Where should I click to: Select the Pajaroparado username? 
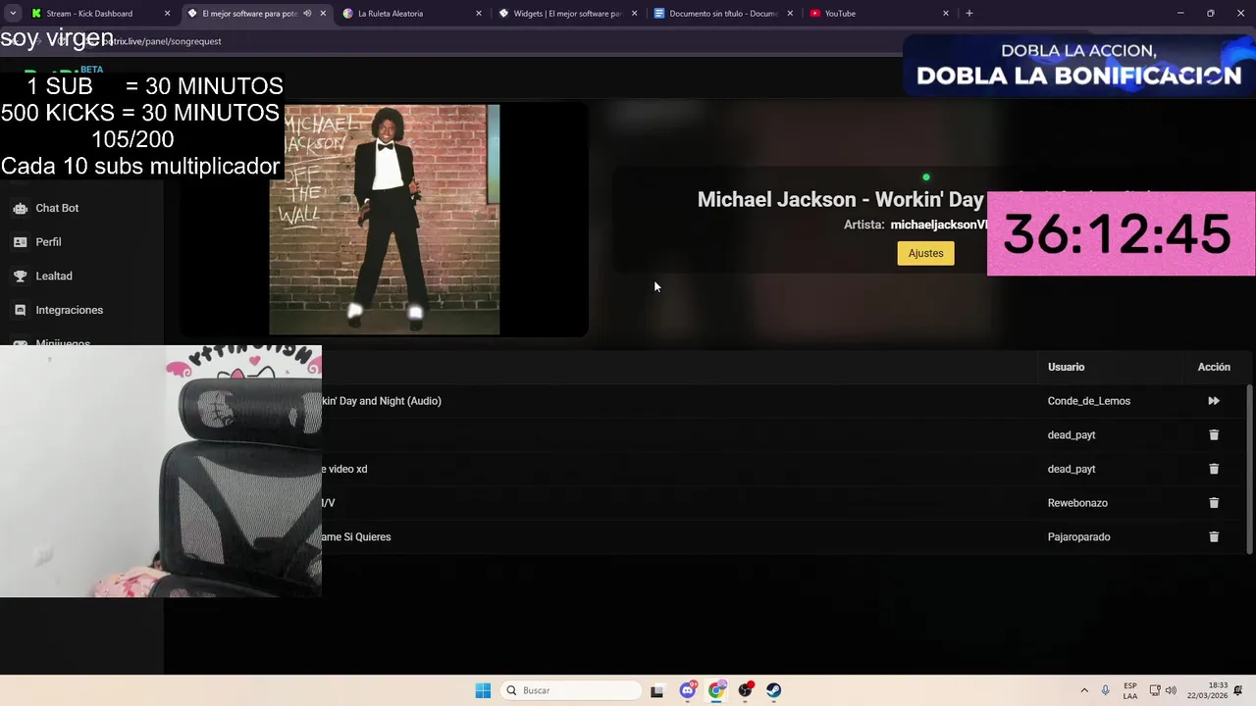pos(1079,536)
